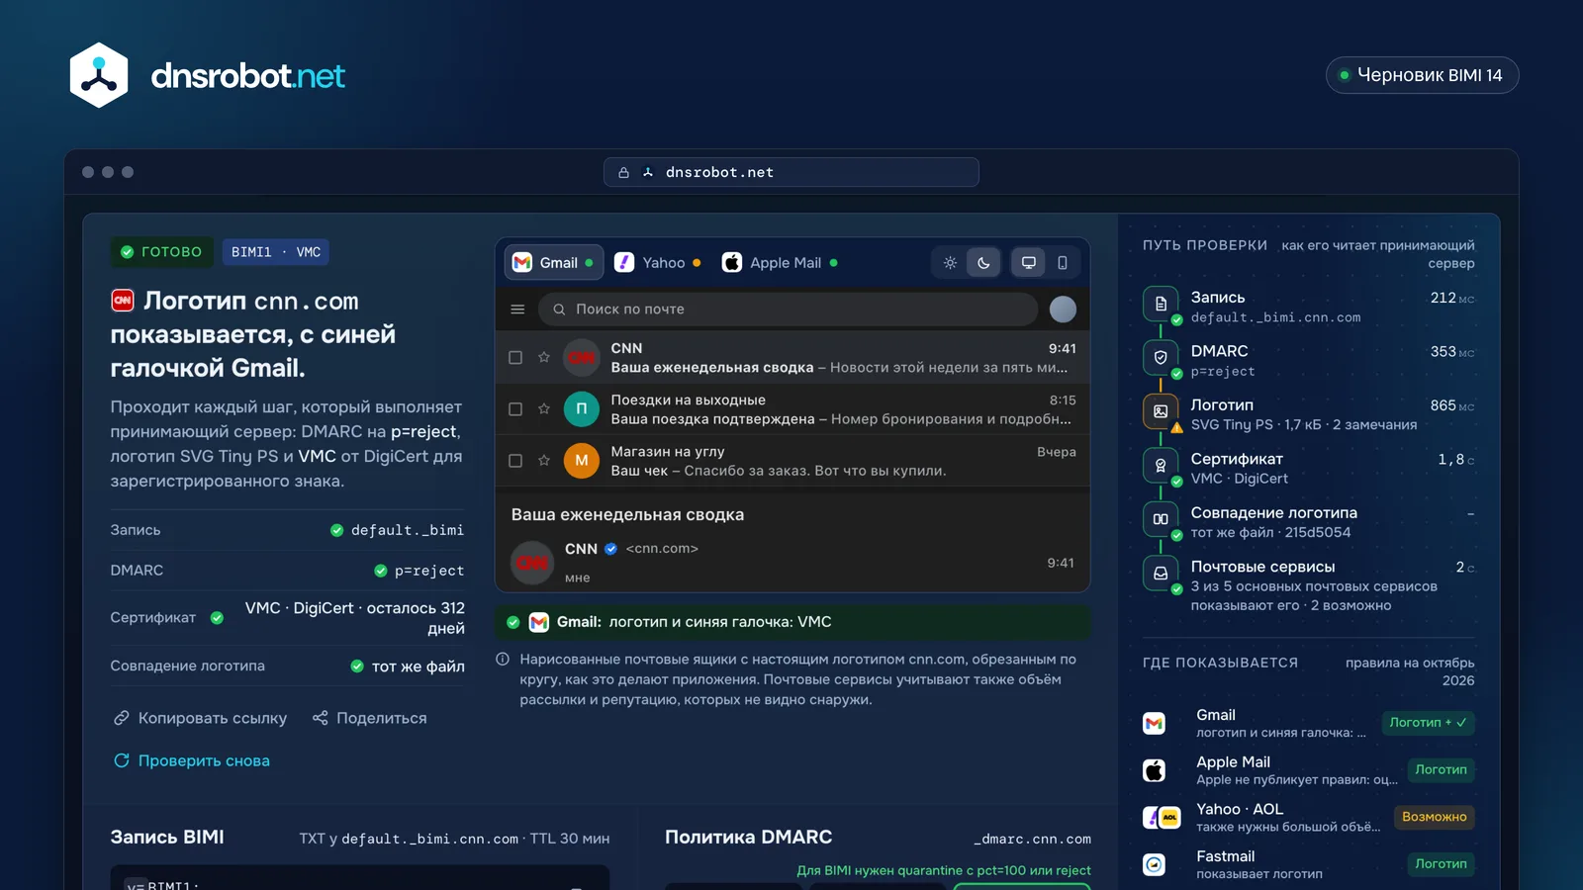This screenshot has width=1583, height=890.
Task: Click the Совпадение логотипа step icon
Action: click(1161, 519)
